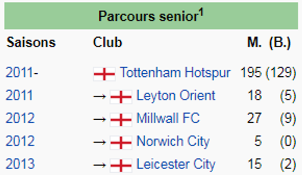The image size is (302, 175).
Task: Click the England flag beside Leyton Orient
Action: tap(121, 96)
